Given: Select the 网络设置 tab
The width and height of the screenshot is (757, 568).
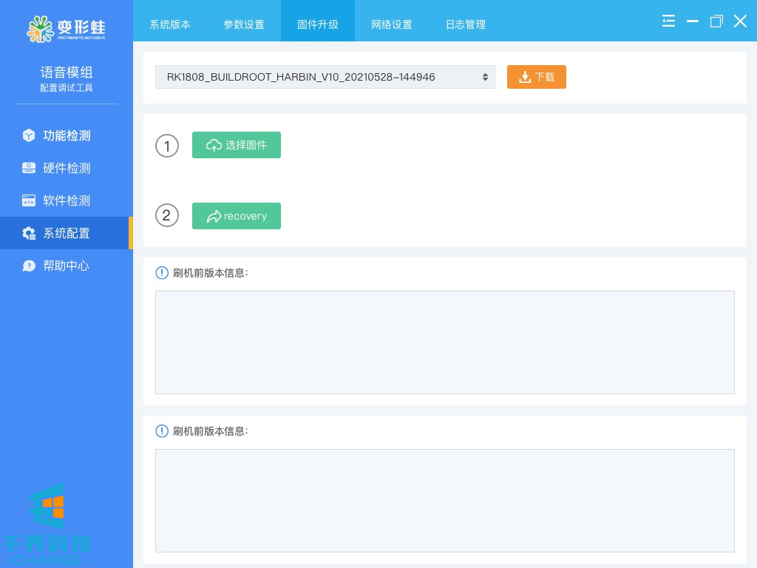Looking at the screenshot, I should tap(392, 24).
